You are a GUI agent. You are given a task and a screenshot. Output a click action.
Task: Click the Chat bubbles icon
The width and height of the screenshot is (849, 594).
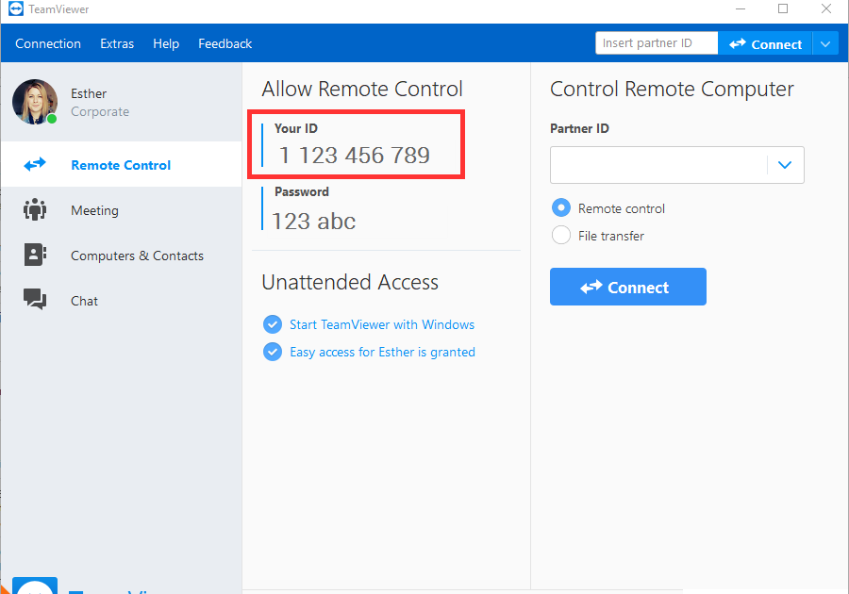pyautogui.click(x=35, y=299)
